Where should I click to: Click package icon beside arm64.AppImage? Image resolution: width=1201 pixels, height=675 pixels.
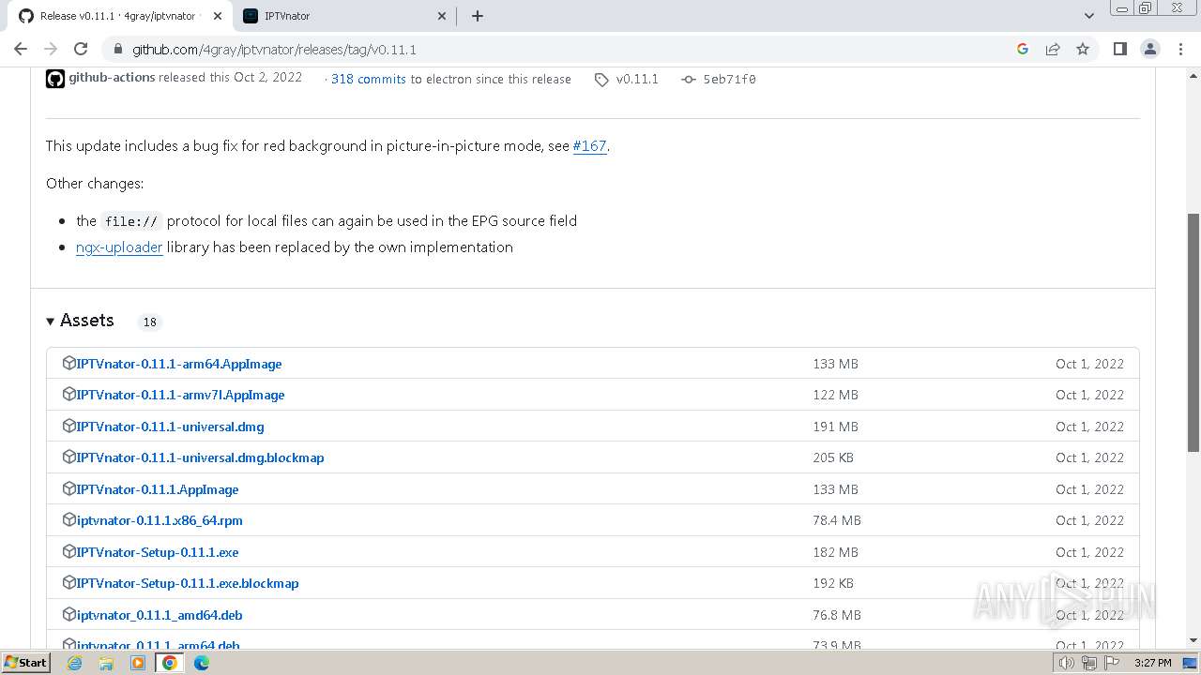tap(68, 363)
